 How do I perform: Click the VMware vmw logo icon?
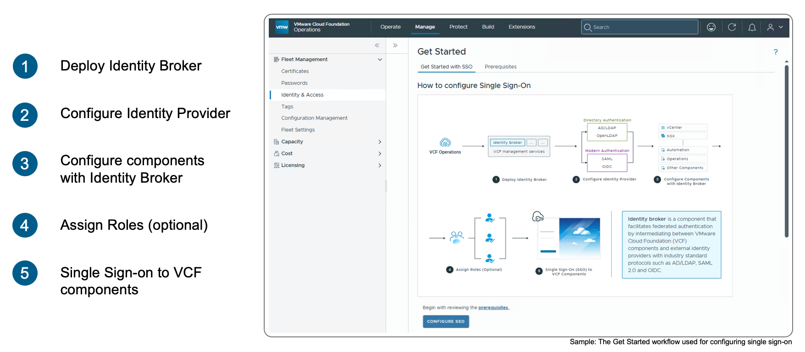(x=282, y=27)
